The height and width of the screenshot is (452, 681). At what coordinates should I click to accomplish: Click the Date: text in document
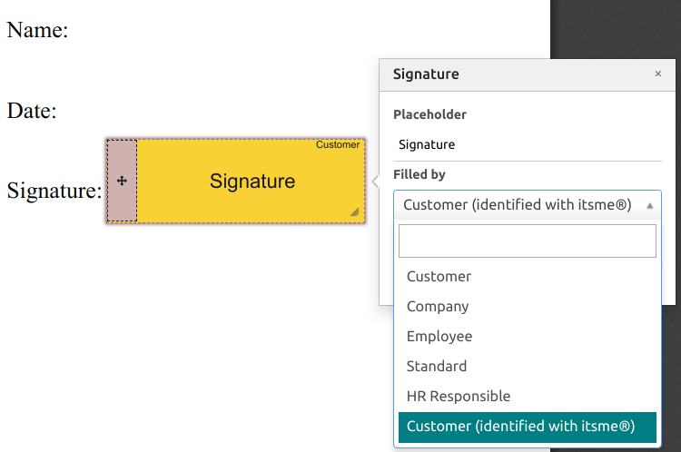[x=33, y=112]
